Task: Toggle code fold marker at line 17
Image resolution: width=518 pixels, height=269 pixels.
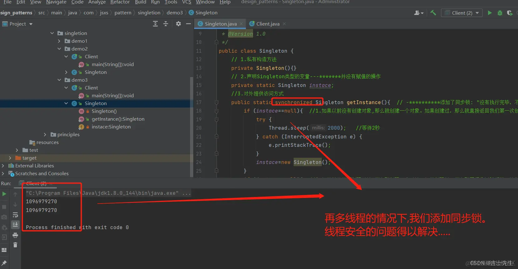Action: click(217, 102)
